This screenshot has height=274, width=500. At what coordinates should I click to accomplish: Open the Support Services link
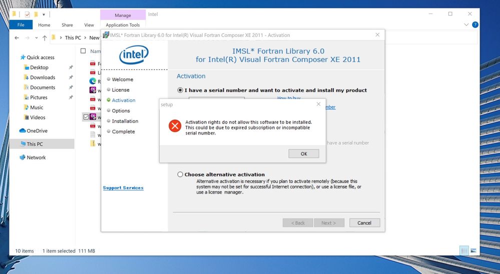point(123,187)
